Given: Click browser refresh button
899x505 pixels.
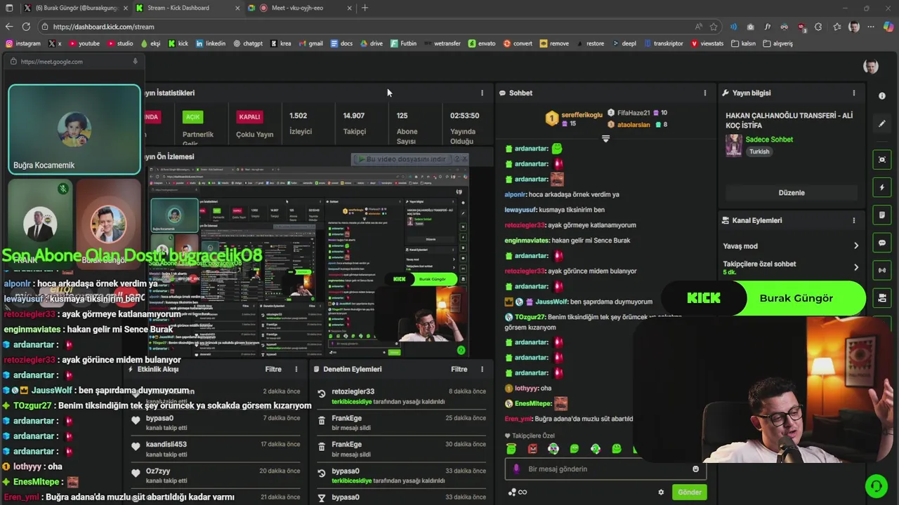Looking at the screenshot, I should [x=26, y=27].
